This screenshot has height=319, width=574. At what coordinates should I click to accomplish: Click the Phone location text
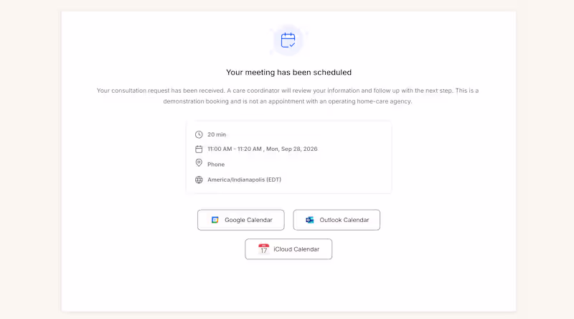coord(216,165)
